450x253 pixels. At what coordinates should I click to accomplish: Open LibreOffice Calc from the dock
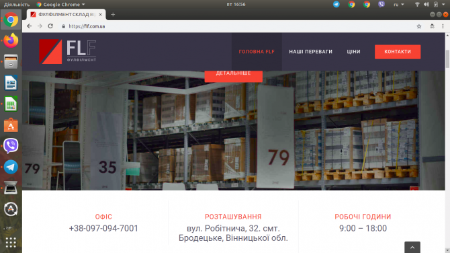(x=11, y=104)
